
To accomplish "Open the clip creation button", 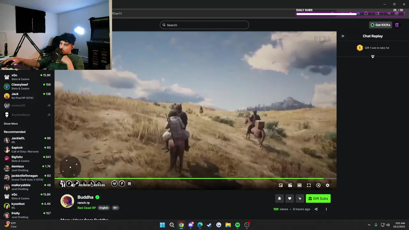I will (x=290, y=185).
